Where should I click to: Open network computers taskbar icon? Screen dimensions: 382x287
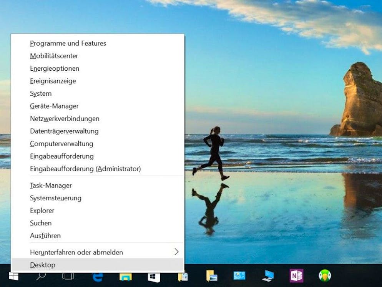coord(269,276)
